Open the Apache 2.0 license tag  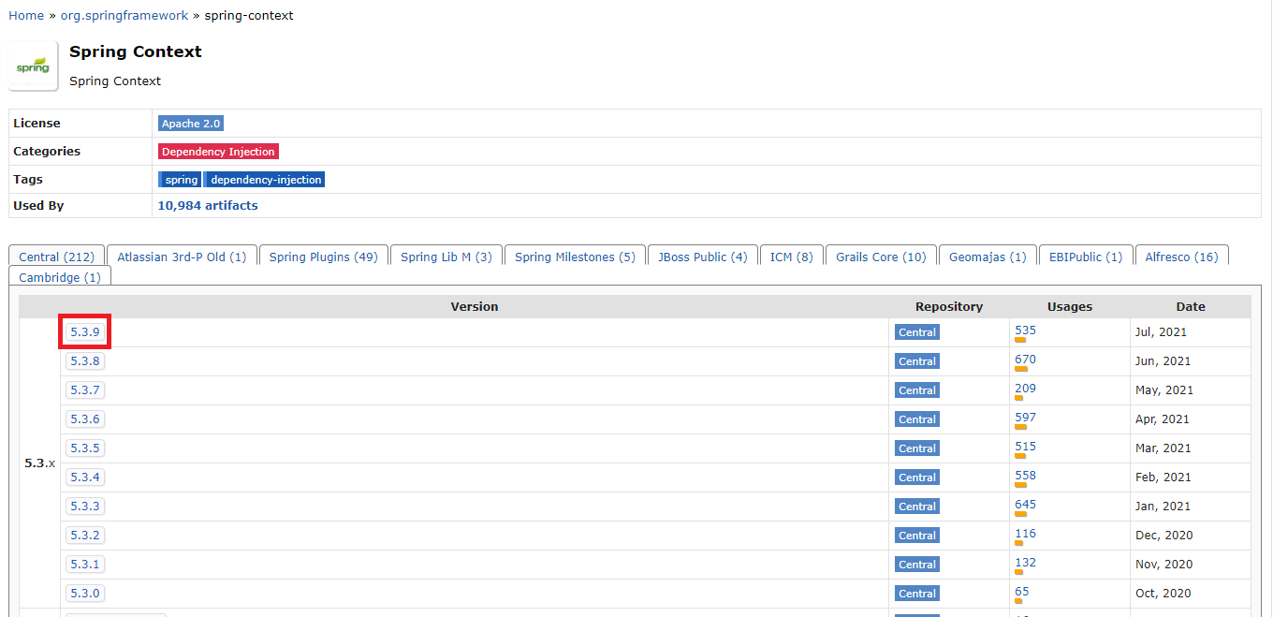click(191, 124)
